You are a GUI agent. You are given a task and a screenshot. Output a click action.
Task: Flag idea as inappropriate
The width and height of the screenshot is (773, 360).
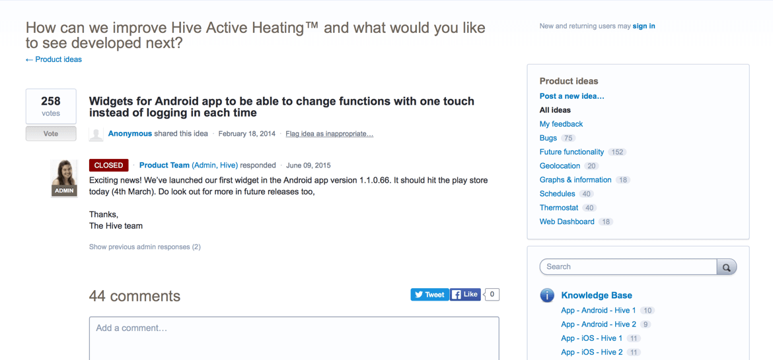tap(329, 134)
